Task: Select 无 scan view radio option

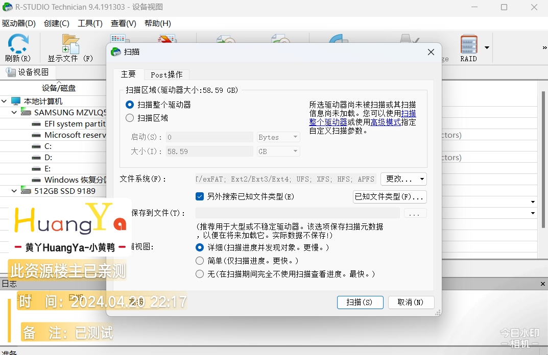Action: (x=200, y=274)
